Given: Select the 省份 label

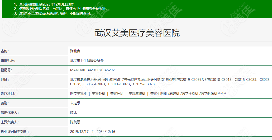Looking at the screenshot, I should click(x=5, y=51).
